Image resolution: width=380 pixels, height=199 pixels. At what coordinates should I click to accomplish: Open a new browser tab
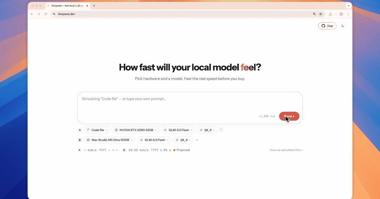(94, 6)
